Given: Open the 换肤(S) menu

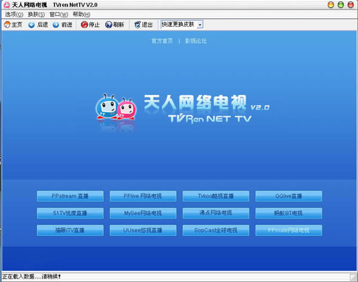Looking at the screenshot, I should (x=36, y=14).
